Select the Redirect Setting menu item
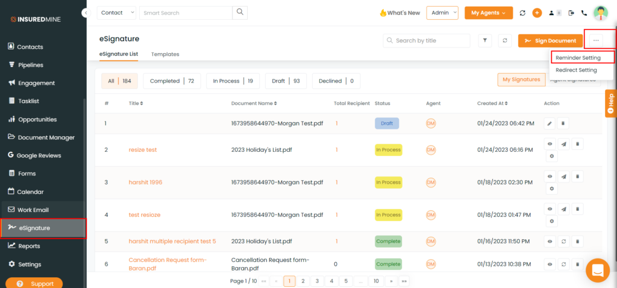Viewport: 617px width, 288px height. [576, 70]
